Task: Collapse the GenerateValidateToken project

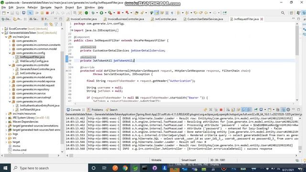Action: tap(3, 33)
